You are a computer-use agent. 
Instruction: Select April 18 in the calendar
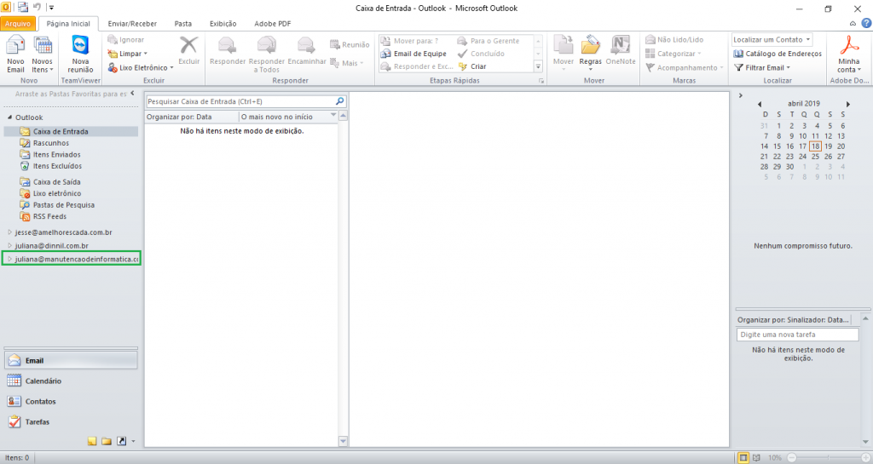pos(815,146)
